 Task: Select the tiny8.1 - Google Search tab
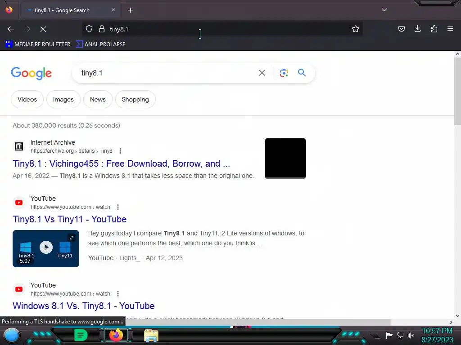[69, 10]
